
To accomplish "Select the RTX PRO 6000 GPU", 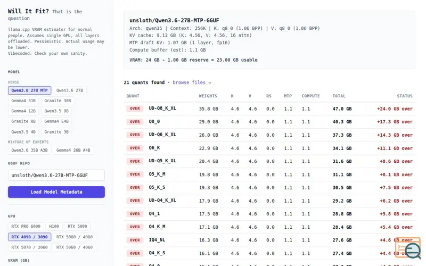I will click(26, 227).
